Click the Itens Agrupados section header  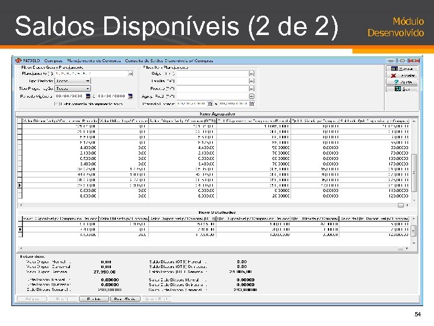(217, 114)
